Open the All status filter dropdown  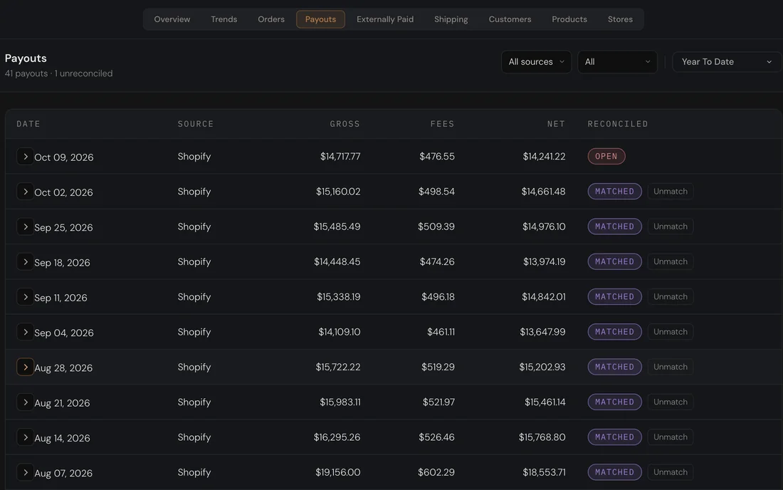pos(617,62)
